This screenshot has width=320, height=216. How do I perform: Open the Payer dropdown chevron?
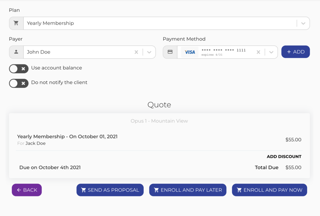tap(149, 52)
